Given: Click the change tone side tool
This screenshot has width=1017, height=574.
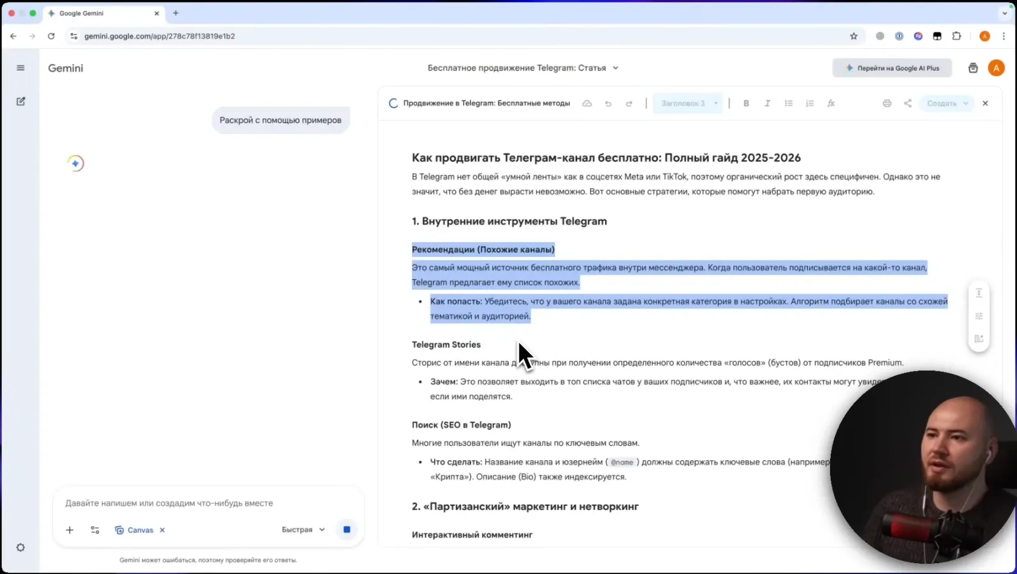Looking at the screenshot, I should pyautogui.click(x=979, y=316).
